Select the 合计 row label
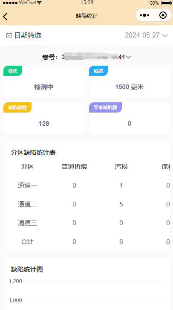 tap(27, 242)
